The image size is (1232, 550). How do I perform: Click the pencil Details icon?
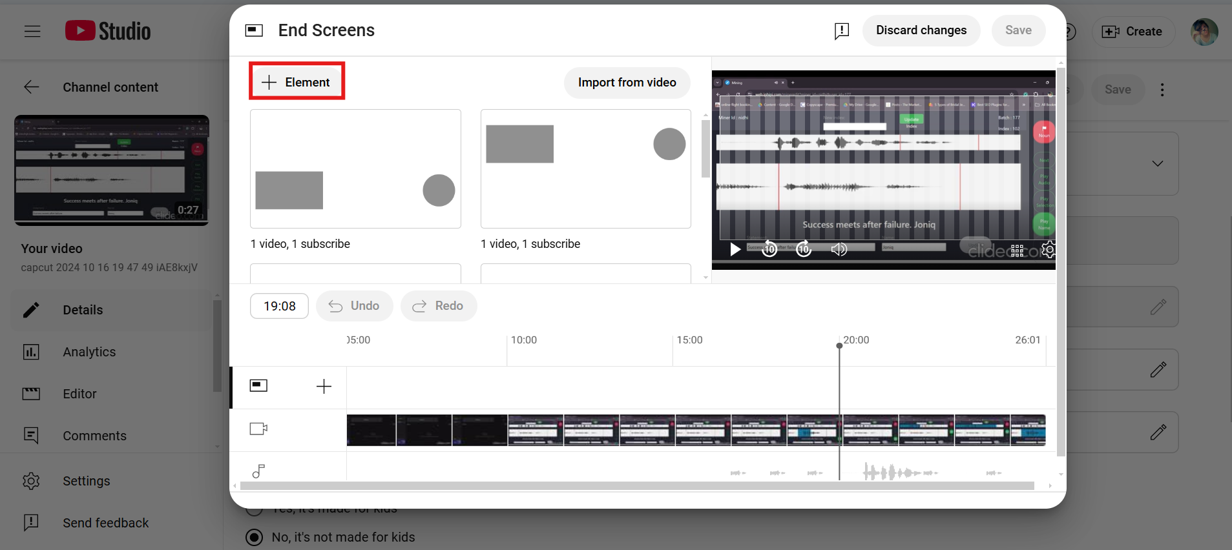click(31, 310)
